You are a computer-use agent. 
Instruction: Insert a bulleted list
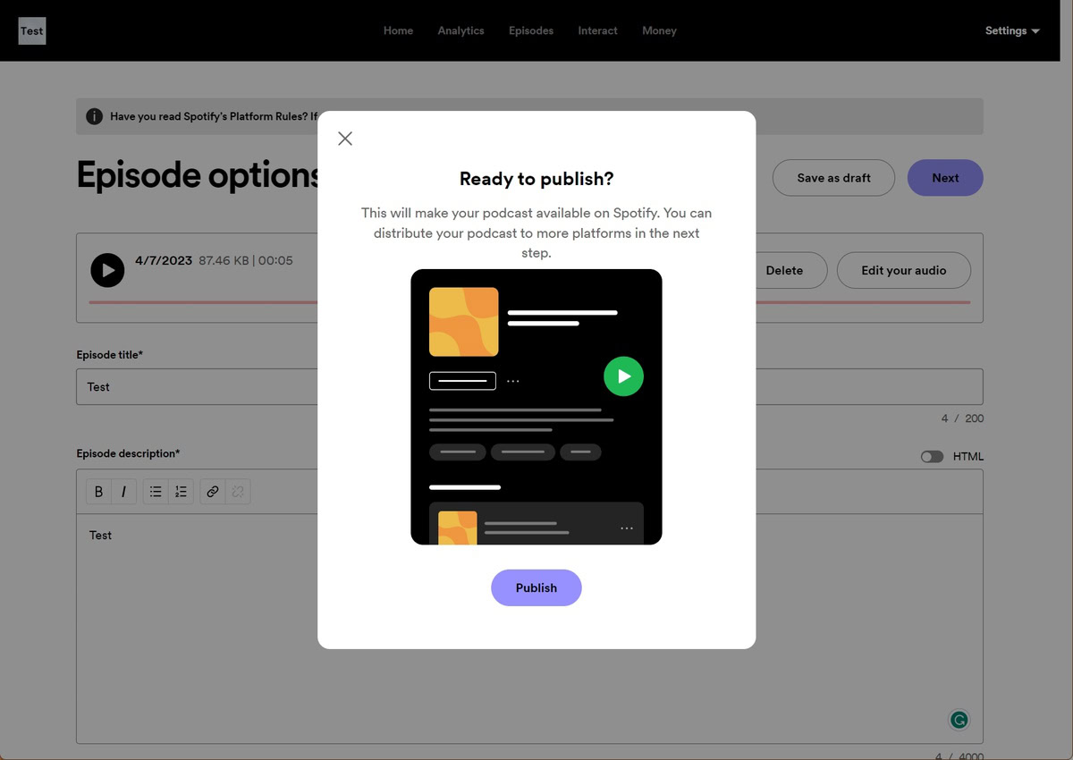point(156,492)
